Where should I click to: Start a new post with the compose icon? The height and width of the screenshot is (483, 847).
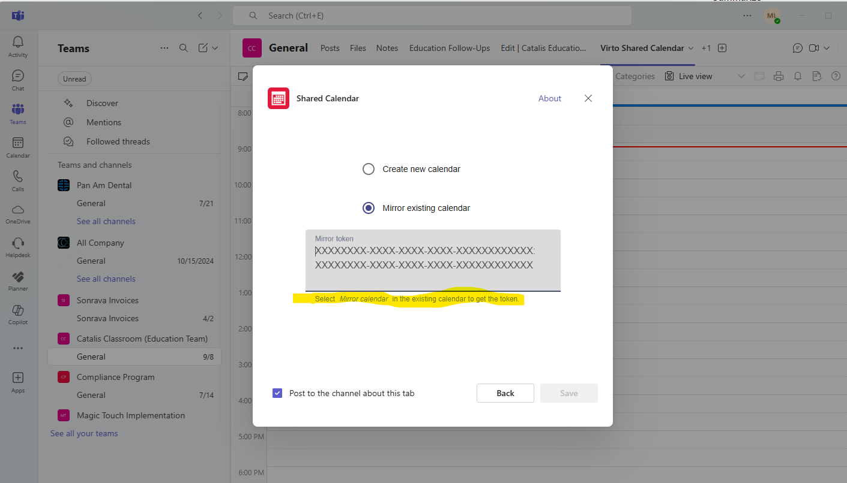tap(203, 48)
